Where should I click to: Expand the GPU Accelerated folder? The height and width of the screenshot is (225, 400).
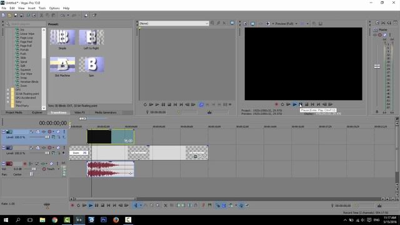[7, 97]
